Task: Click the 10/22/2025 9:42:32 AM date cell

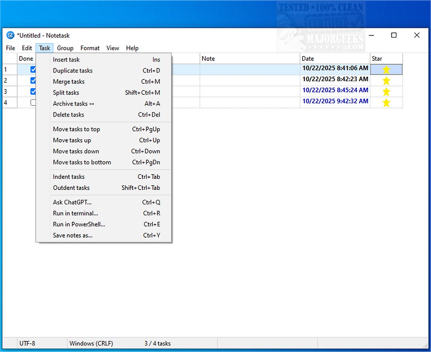Action: coord(335,101)
